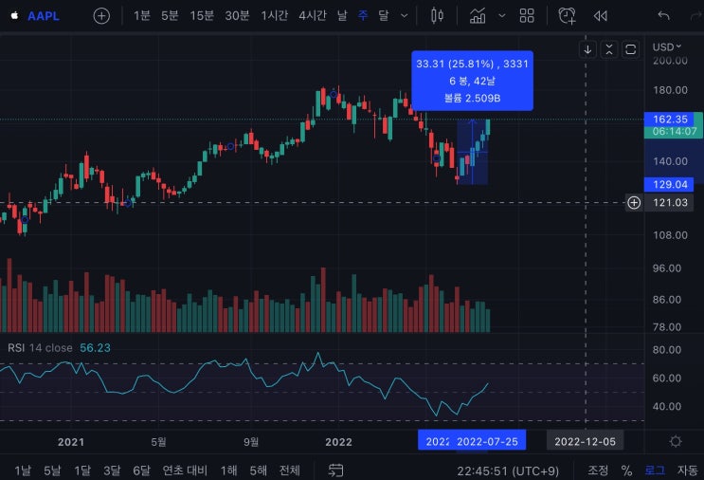
Task: Select the 5분 timeframe
Action: (170, 16)
